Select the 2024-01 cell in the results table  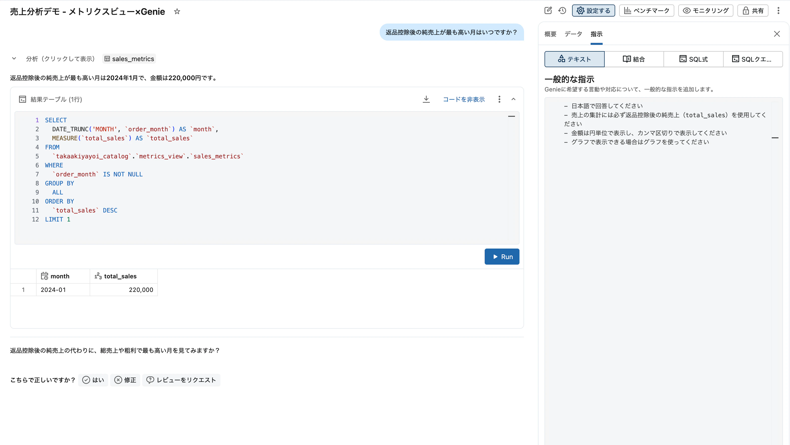coord(53,289)
